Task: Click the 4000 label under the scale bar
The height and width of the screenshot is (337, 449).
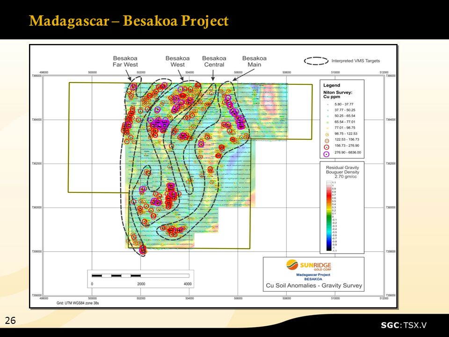Action: tap(188, 284)
